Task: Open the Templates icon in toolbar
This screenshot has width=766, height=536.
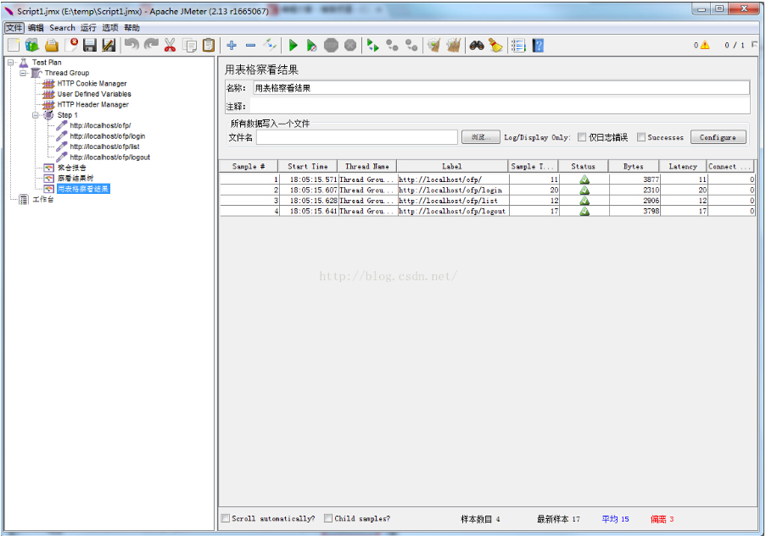Action: pyautogui.click(x=32, y=46)
